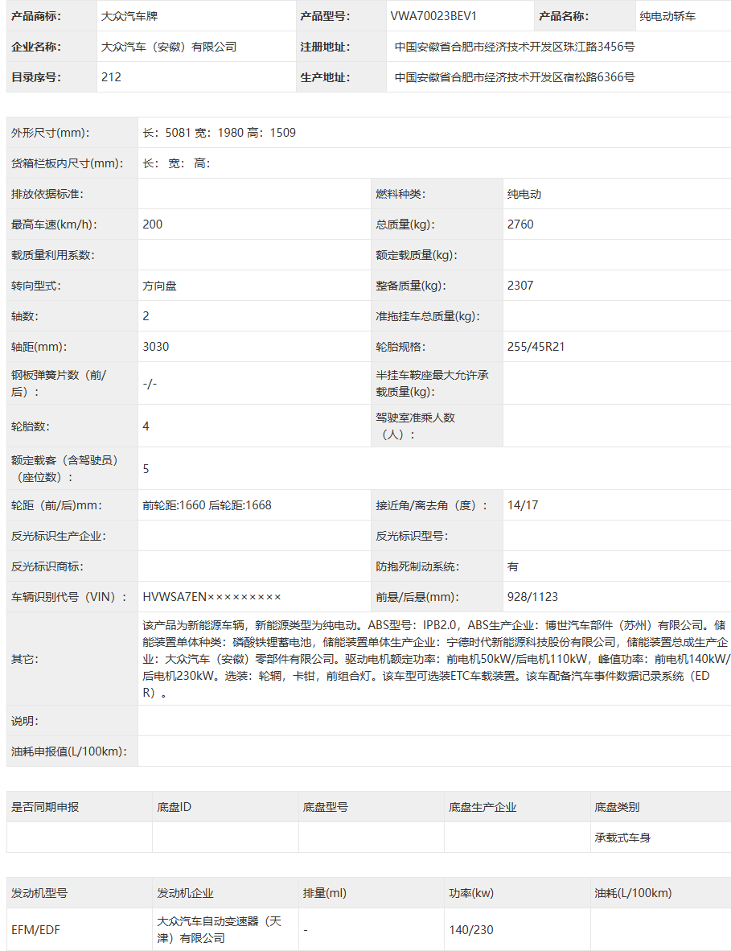731x951 pixels.
Task: Select top speed value 200
Action: pos(152,224)
